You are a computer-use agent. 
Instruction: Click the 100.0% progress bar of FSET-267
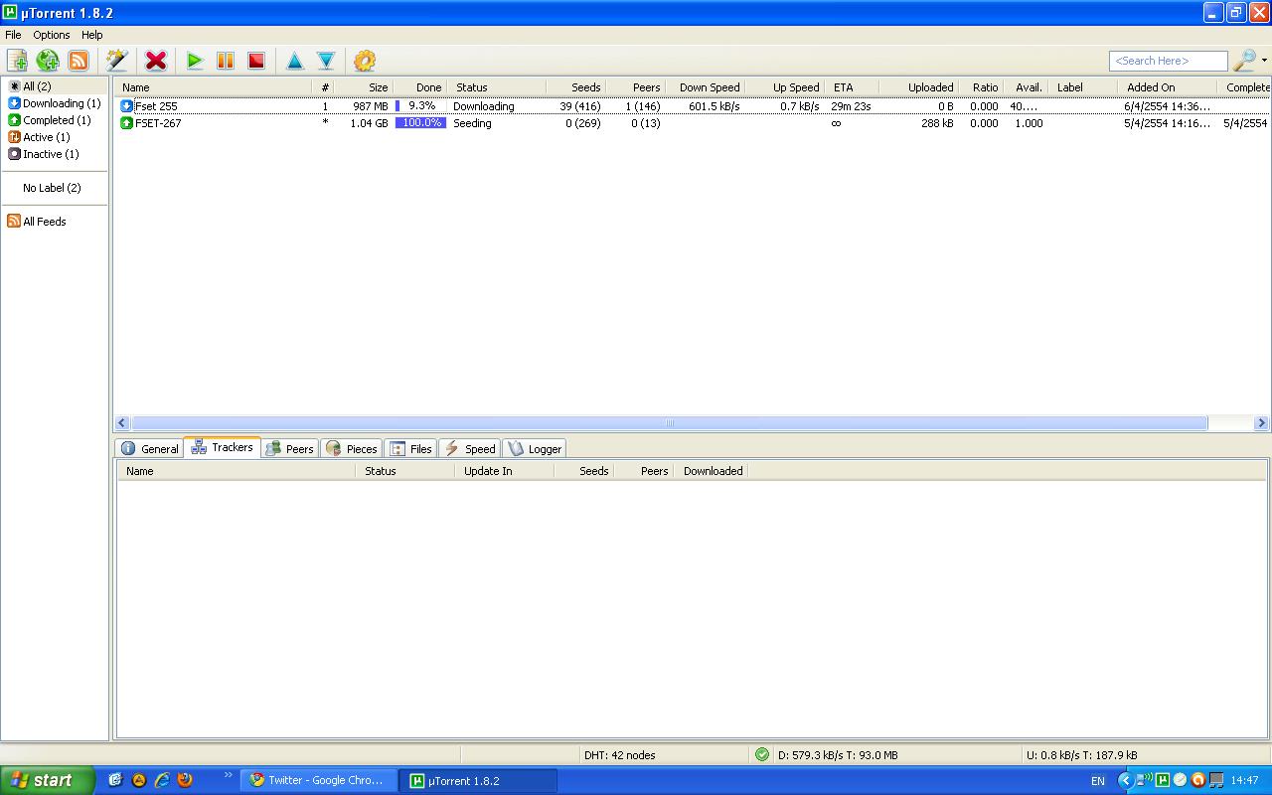420,123
